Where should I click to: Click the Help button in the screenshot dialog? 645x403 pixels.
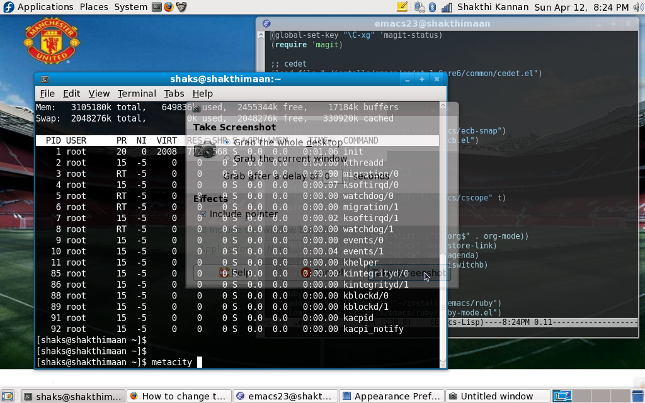pyautogui.click(x=234, y=273)
